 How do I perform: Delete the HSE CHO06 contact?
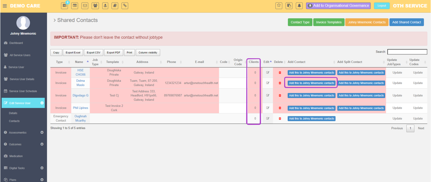pos(280,72)
